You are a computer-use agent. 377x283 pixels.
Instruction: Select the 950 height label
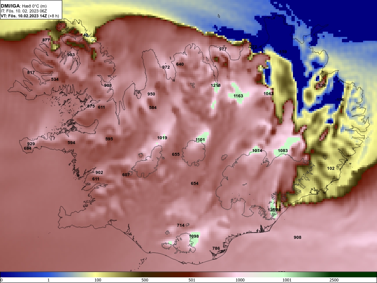(x=151, y=94)
